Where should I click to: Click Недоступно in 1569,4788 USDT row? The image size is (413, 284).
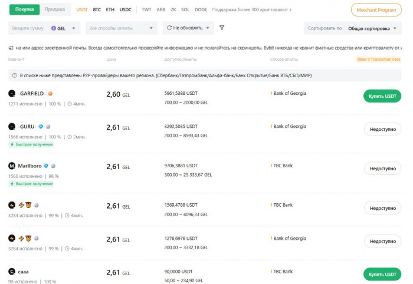[x=383, y=208]
